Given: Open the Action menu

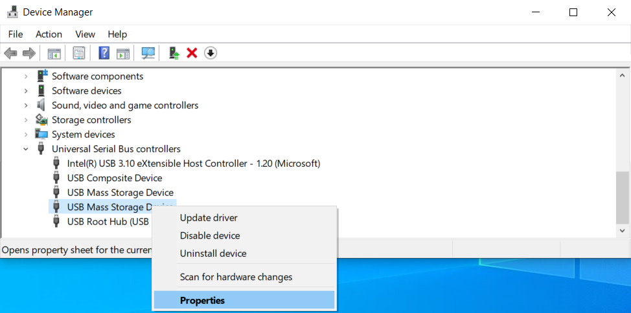Looking at the screenshot, I should (49, 34).
